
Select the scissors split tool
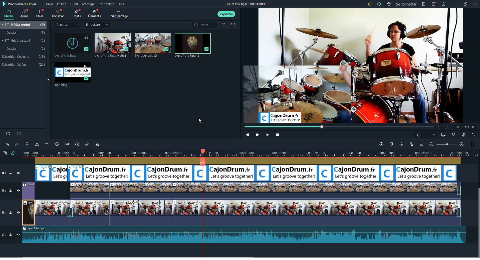point(37,144)
